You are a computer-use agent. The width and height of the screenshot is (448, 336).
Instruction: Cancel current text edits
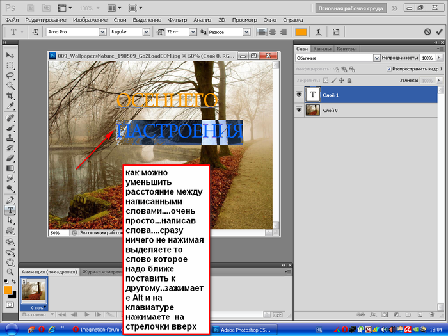point(428,32)
